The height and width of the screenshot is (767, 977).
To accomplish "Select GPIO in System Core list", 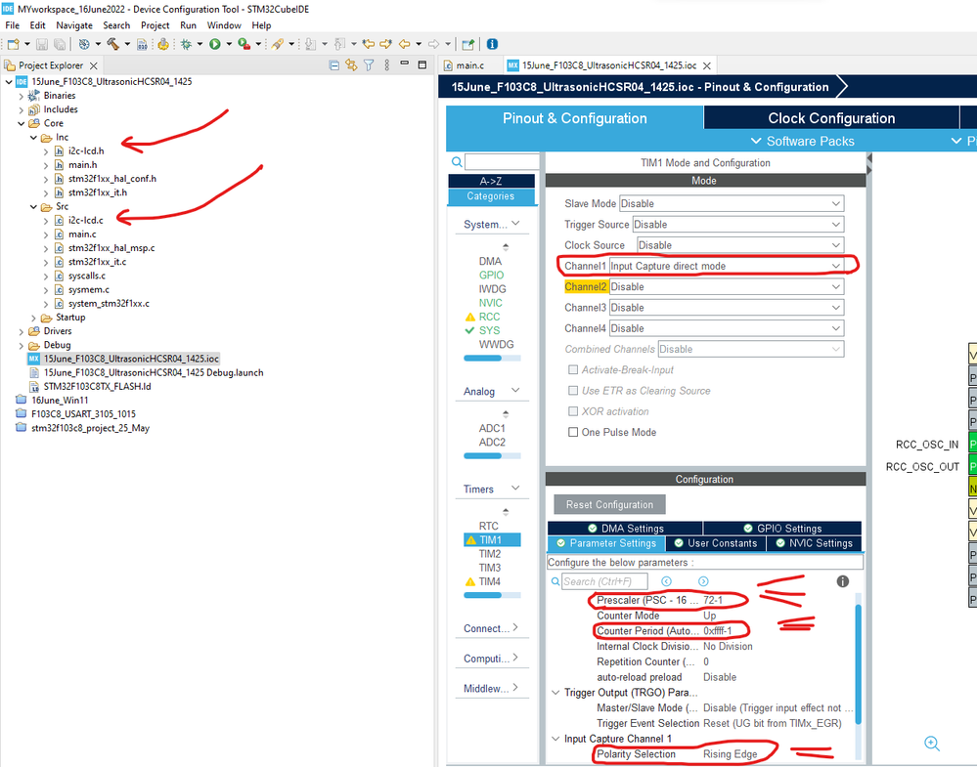I will click(491, 276).
